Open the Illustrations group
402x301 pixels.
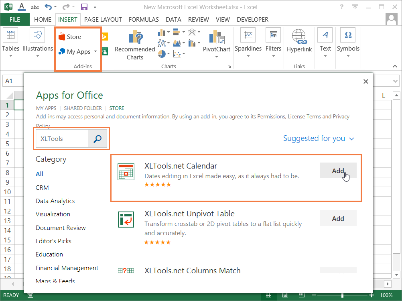[x=37, y=43]
